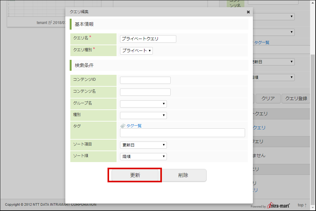Click the クリア button in background page
Screen dimensions: 316x211
coord(268,98)
